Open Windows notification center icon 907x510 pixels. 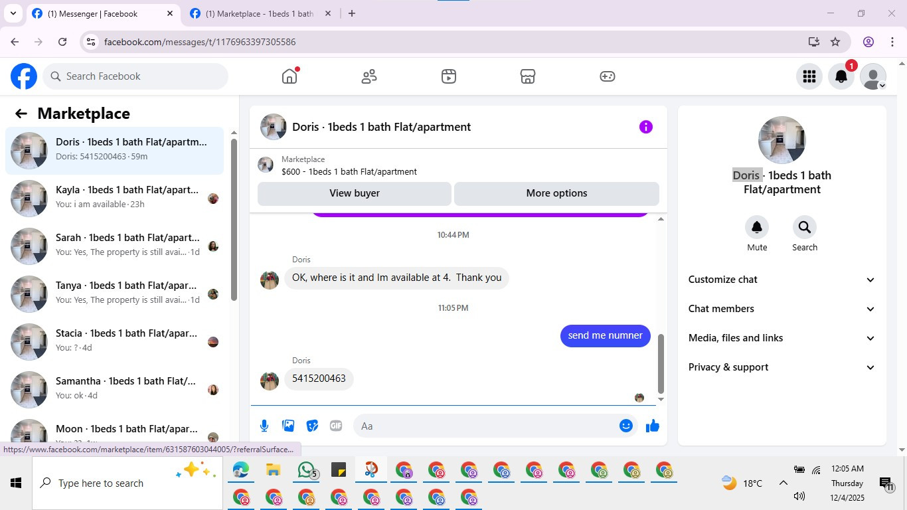[887, 483]
